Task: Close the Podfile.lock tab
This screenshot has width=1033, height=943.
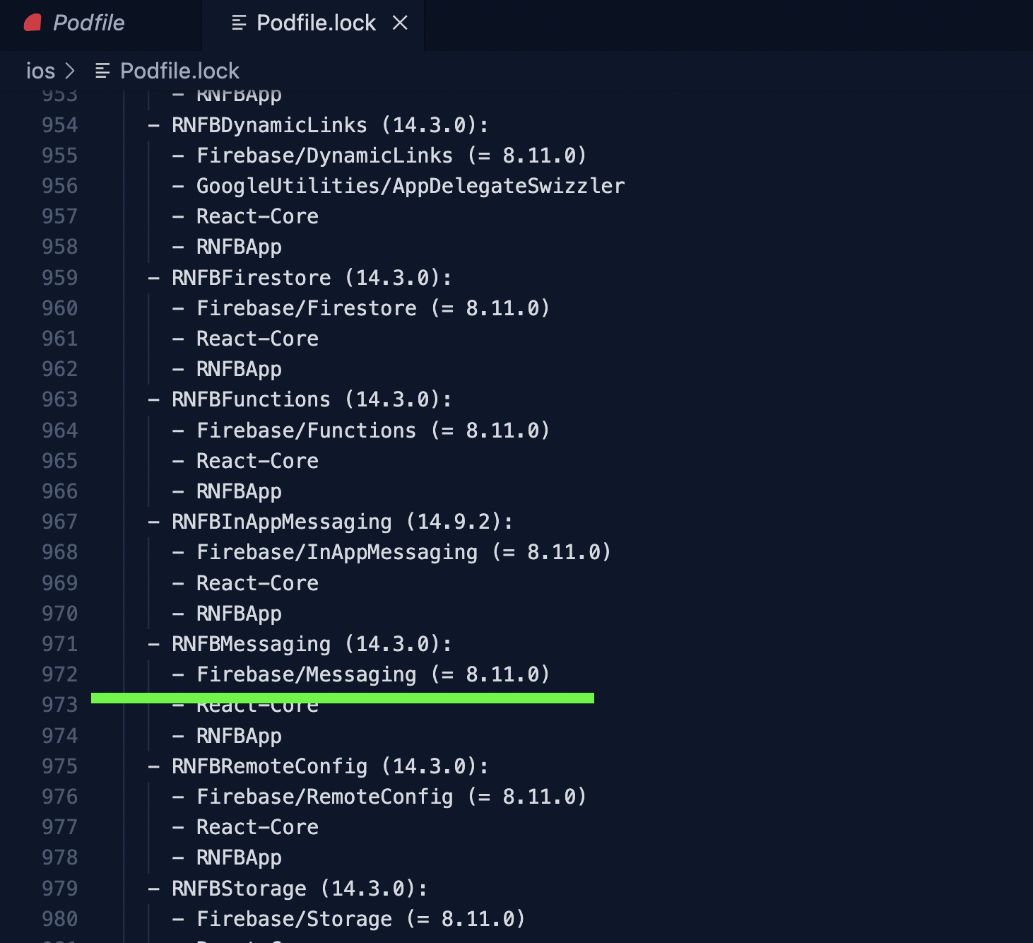Action: [400, 23]
